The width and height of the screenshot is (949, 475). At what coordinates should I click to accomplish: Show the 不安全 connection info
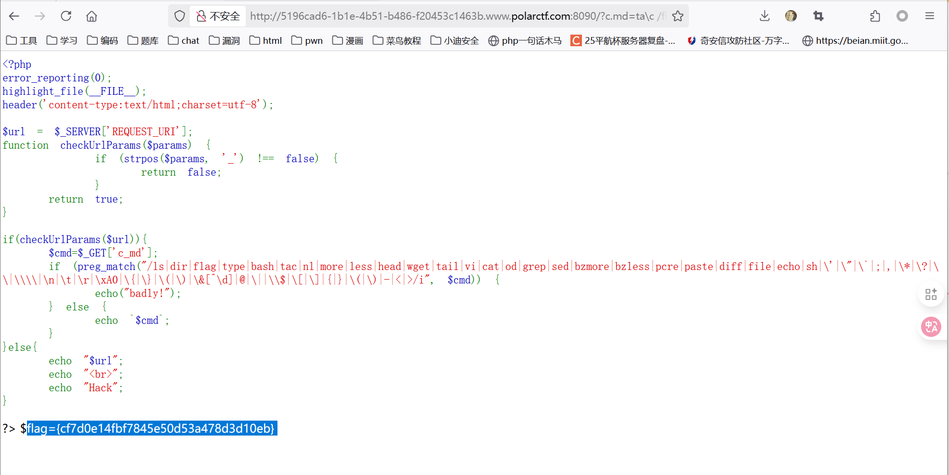pyautogui.click(x=218, y=16)
